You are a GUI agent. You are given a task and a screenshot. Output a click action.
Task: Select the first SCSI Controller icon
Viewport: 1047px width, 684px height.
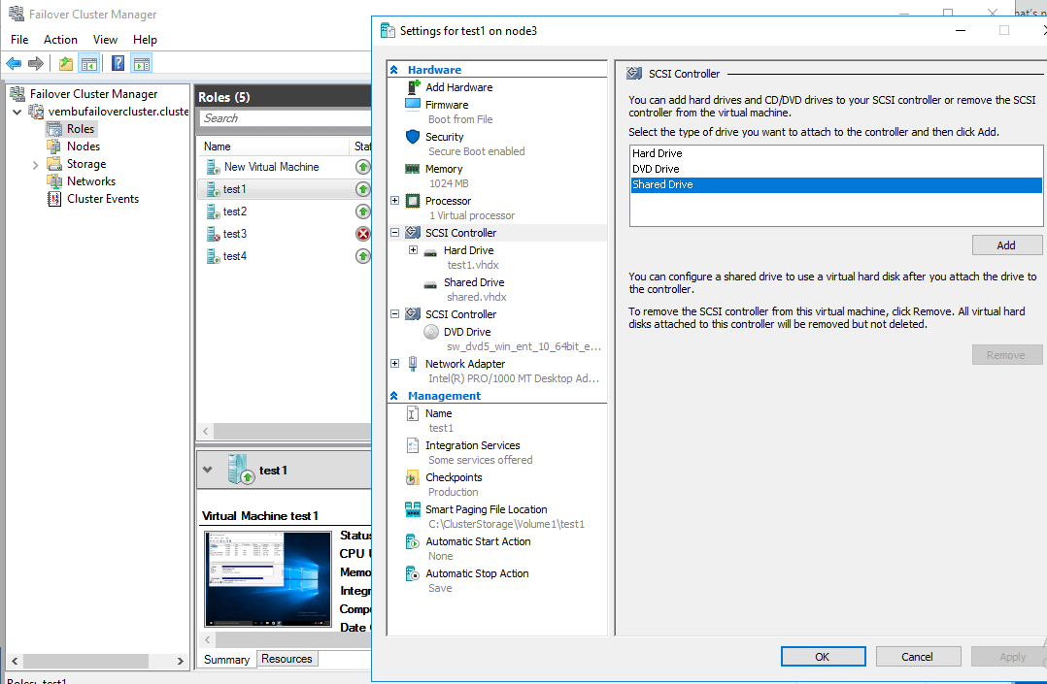point(413,233)
